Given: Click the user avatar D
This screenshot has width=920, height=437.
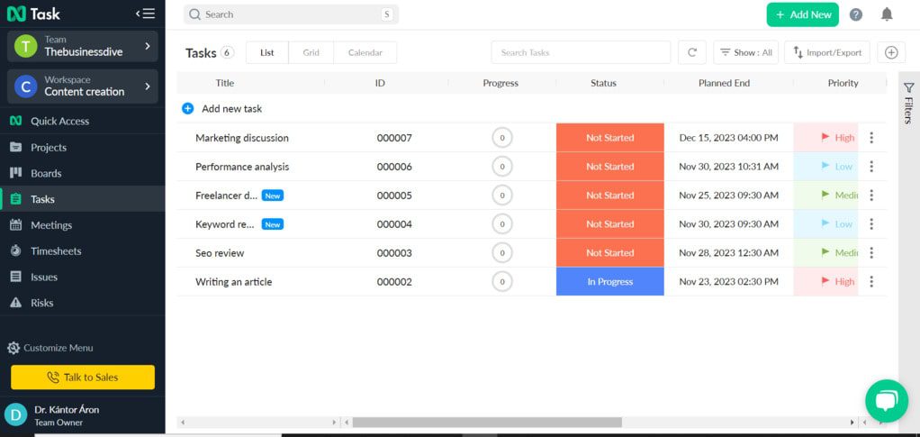Looking at the screenshot, I should click(16, 414).
